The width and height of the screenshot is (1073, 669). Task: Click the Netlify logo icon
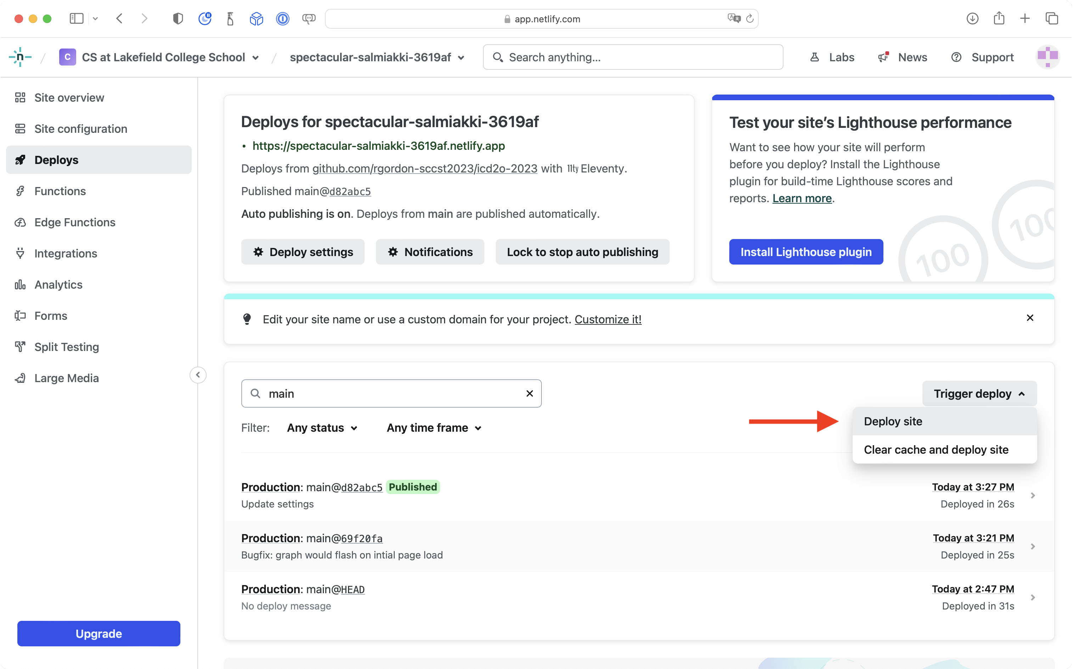coord(20,57)
